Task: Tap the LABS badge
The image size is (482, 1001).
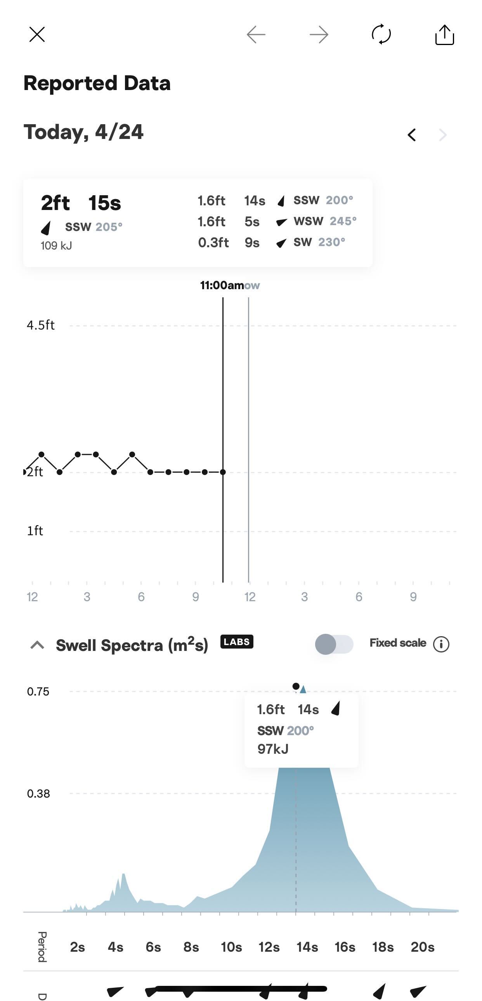Action: point(236,642)
